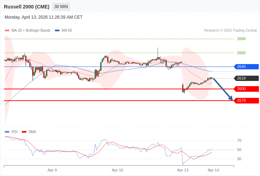Click the Apr 10 date axis label

pos(117,170)
